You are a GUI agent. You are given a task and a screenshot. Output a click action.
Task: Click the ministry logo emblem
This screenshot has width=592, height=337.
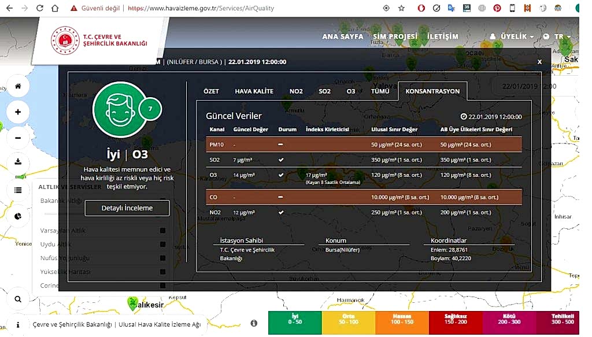point(65,40)
